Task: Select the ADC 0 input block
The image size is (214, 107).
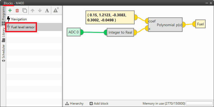Action: click(x=73, y=32)
